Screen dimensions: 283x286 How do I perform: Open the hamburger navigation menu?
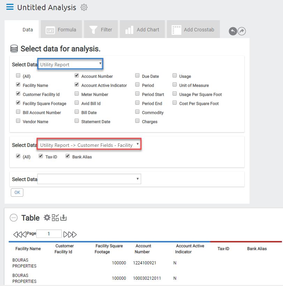pos(10,7)
